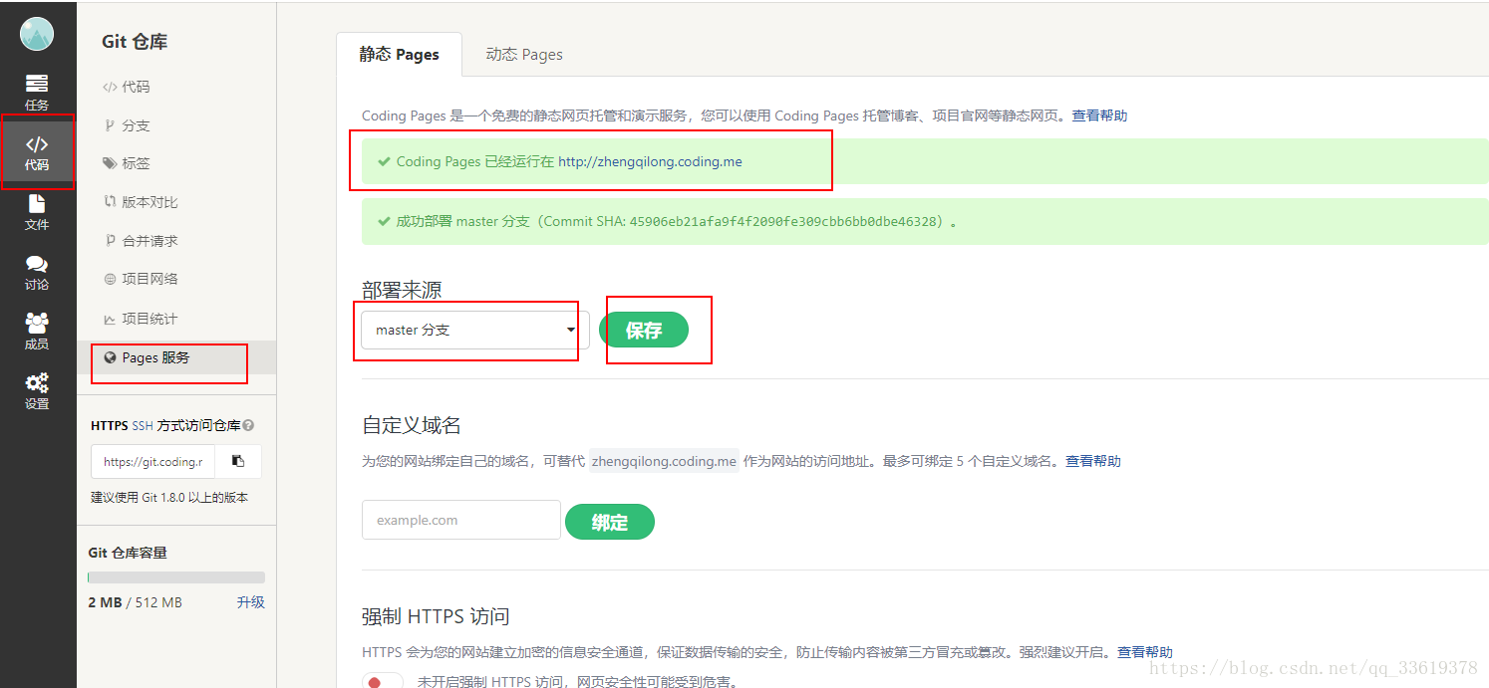Screen dimensions: 1489x688
Task: Click the green 绑定 button
Action: 610,522
